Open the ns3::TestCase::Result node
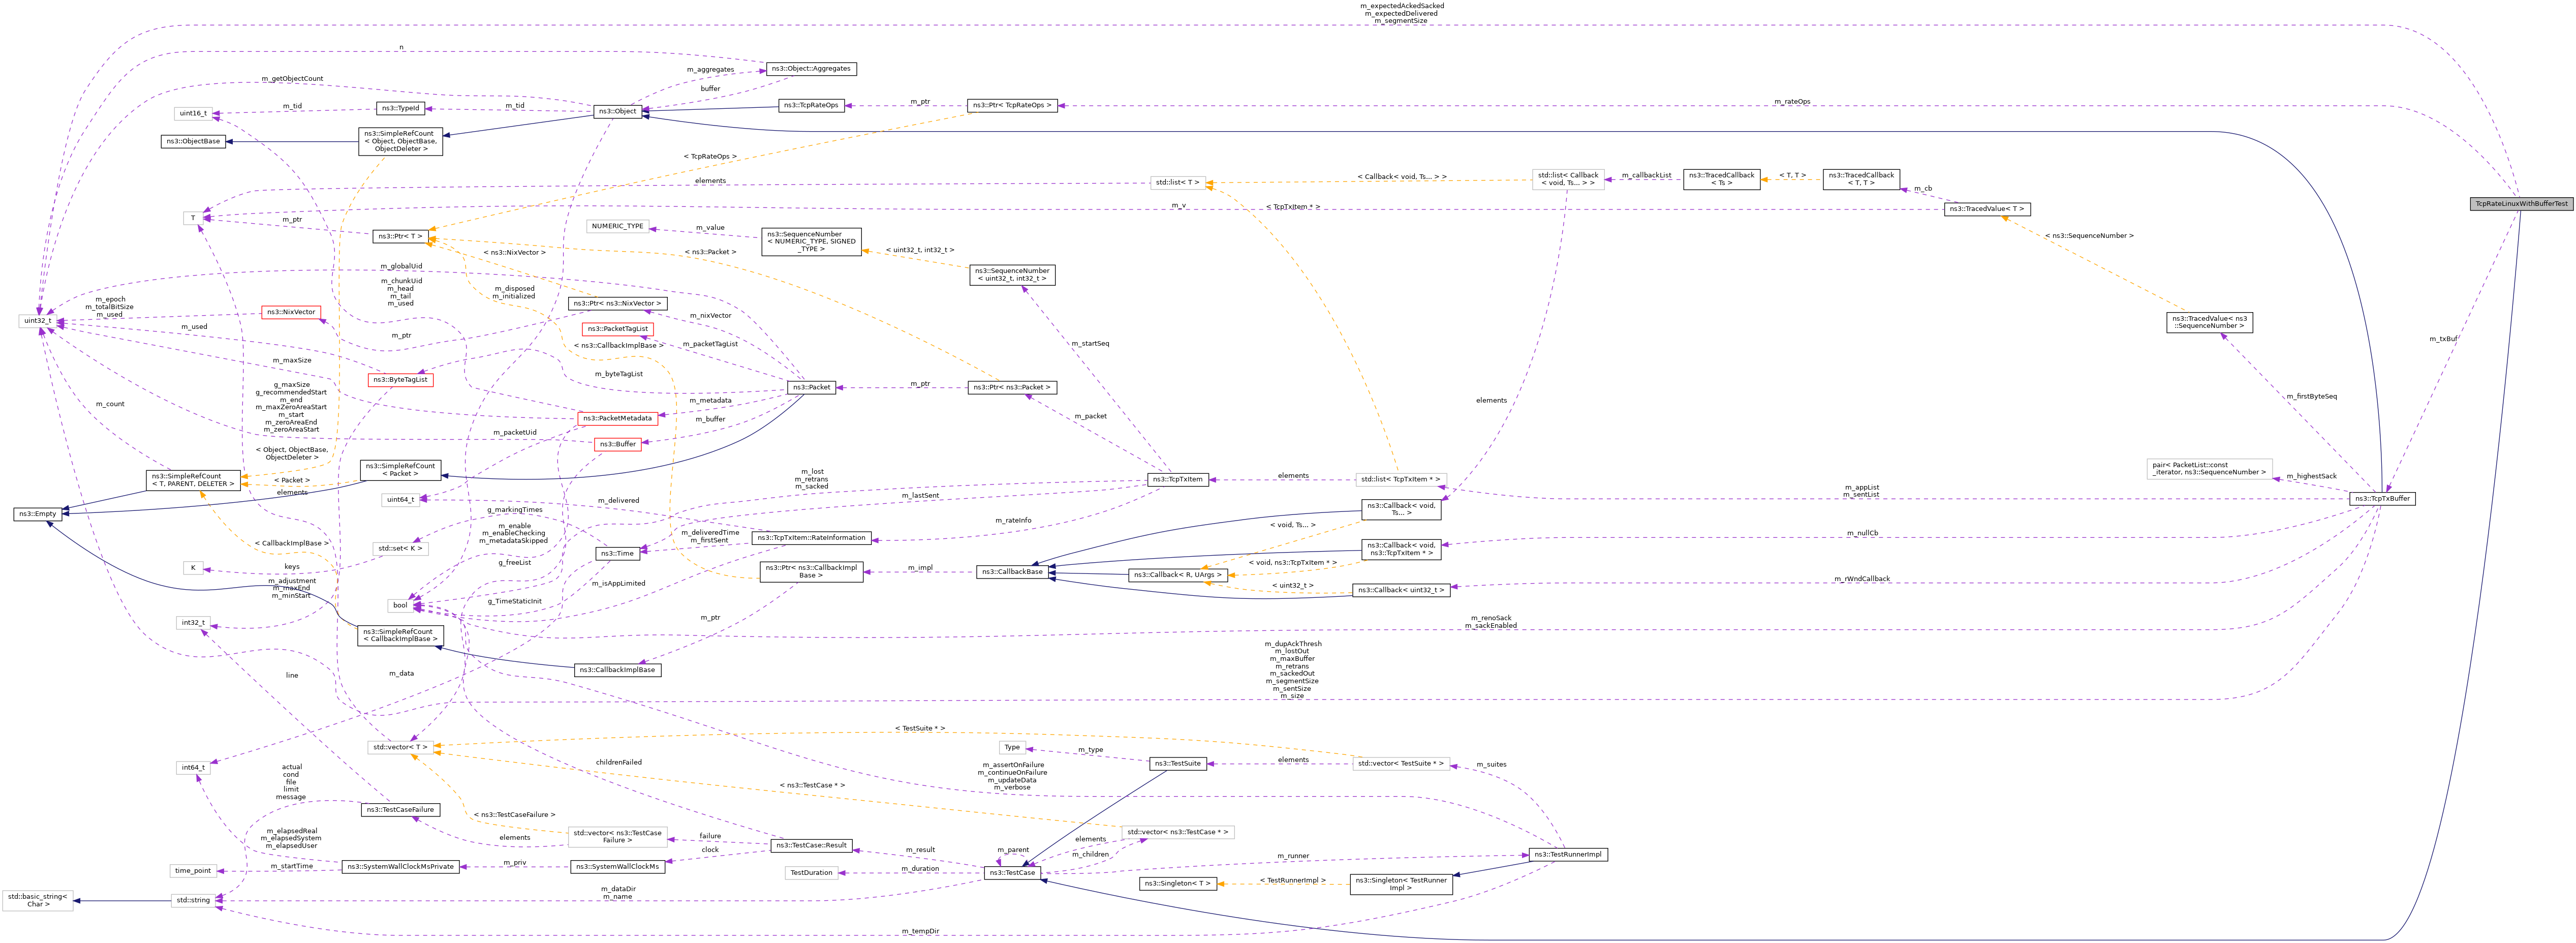 tap(811, 846)
